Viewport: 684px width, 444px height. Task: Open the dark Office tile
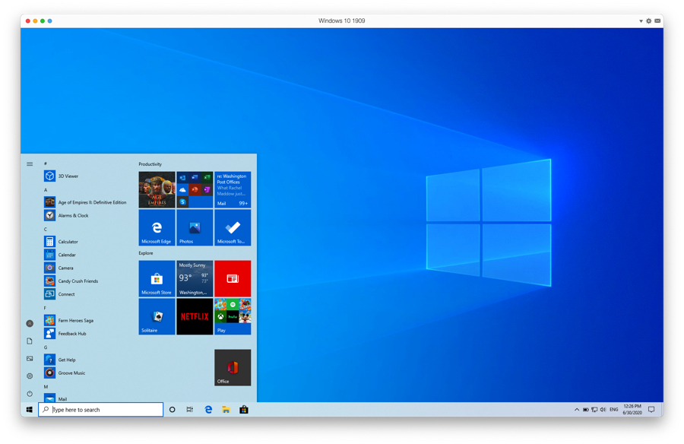233,368
